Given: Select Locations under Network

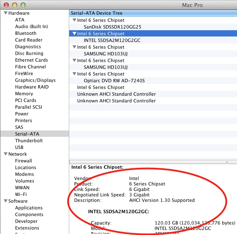Looking at the screenshot, I should (26, 167).
